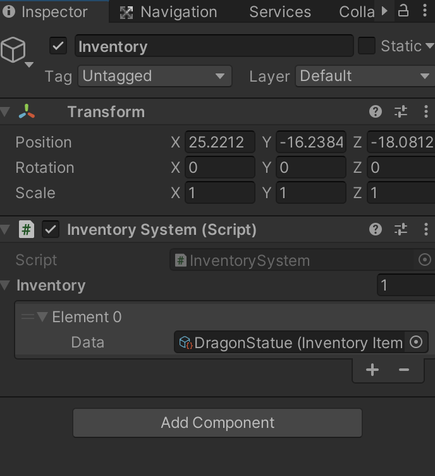Open the Default layer dropdown
Screen dimensions: 435x476
coord(365,76)
